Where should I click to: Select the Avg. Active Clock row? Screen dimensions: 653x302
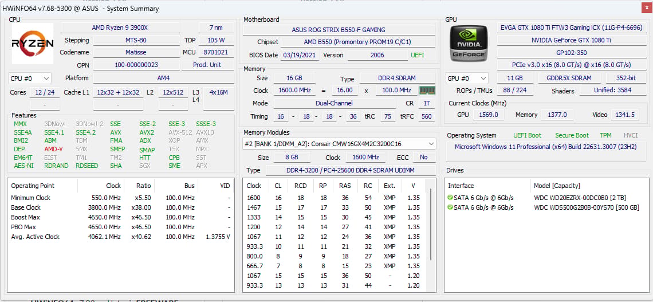[121, 237]
